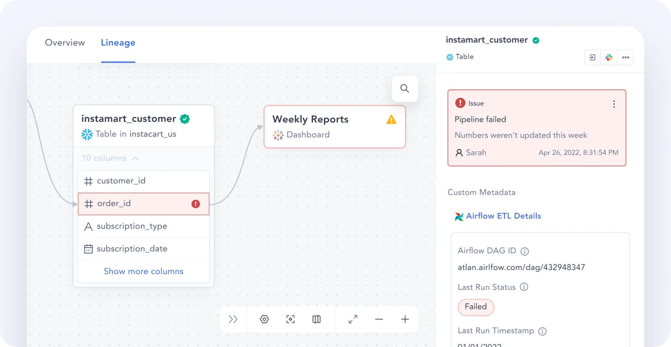Click the 'Pipeline failed' issue title

click(x=480, y=120)
